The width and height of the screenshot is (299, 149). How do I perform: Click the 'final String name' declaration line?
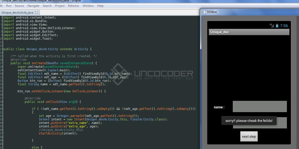[62, 84]
